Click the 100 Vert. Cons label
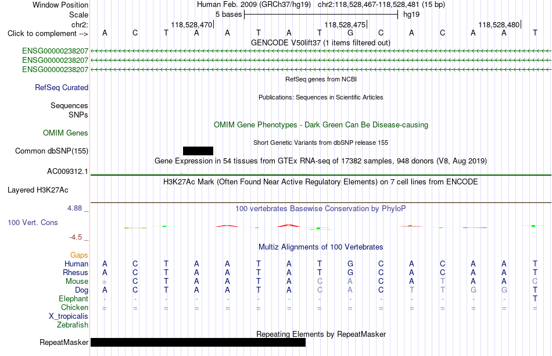 pyautogui.click(x=33, y=222)
